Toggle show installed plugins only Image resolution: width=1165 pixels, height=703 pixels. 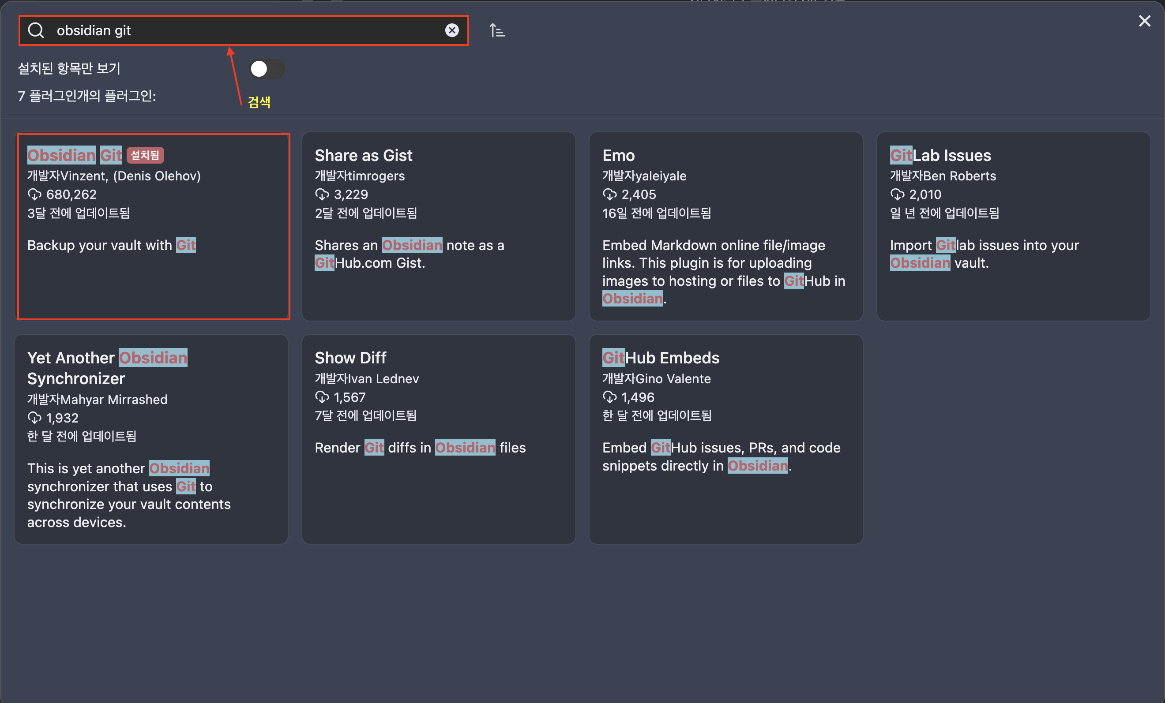pos(266,69)
